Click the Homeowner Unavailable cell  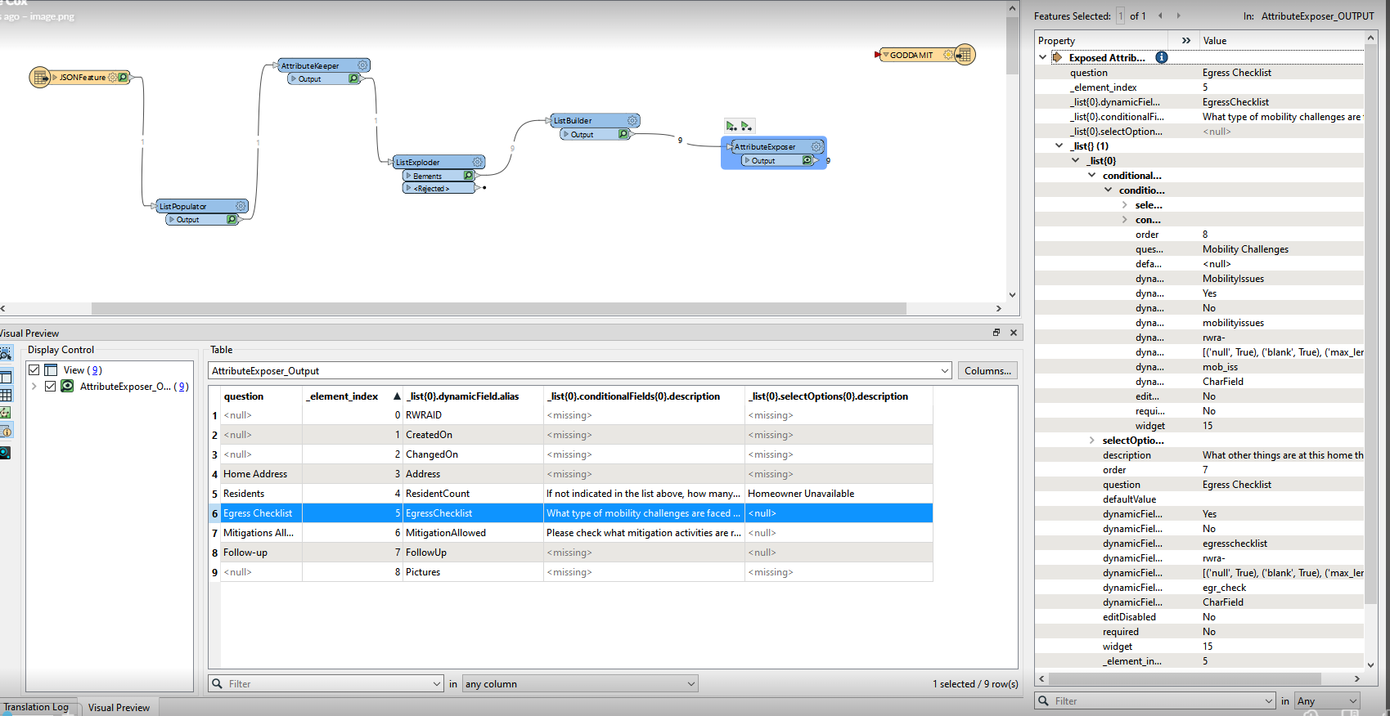pos(839,494)
